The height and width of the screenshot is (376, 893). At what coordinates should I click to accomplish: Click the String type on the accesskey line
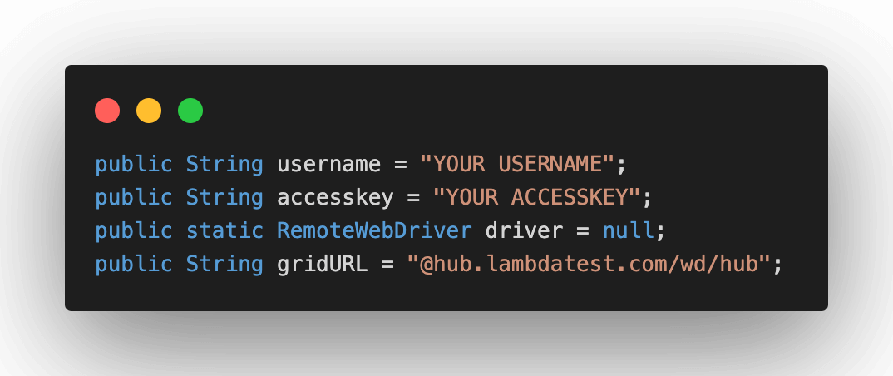(224, 197)
